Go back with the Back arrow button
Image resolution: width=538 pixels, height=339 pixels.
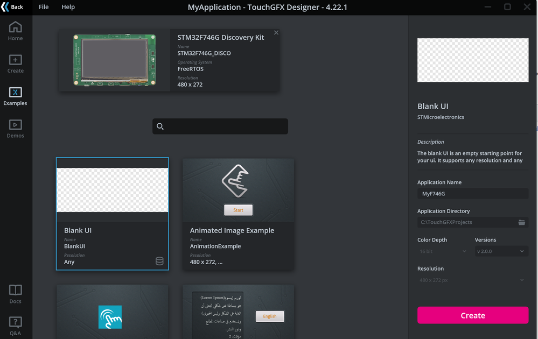pos(12,7)
